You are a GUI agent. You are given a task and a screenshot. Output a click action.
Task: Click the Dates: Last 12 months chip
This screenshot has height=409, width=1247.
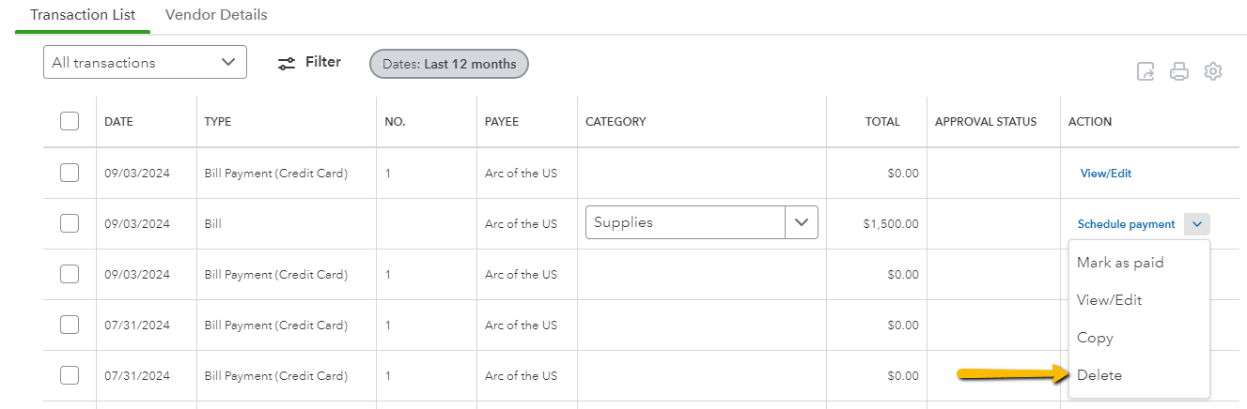449,64
